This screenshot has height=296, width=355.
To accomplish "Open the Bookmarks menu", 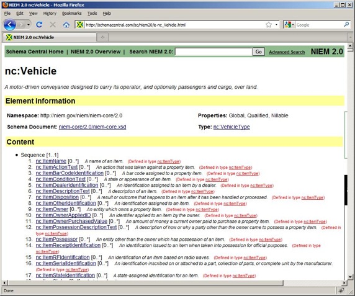I will coord(72,14).
